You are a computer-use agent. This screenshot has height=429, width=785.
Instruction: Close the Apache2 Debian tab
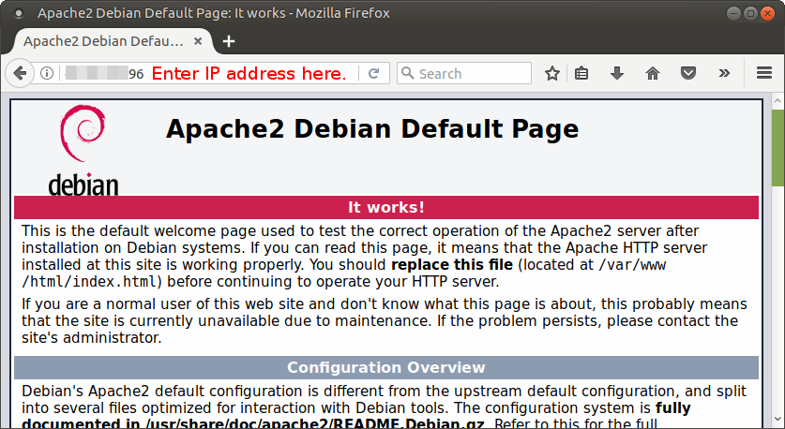click(200, 41)
